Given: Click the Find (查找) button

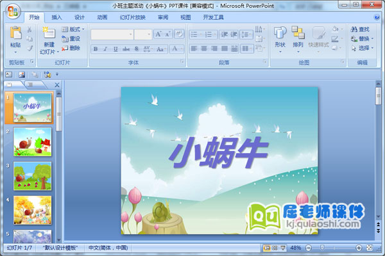Looking at the screenshot, I should tap(360, 29).
